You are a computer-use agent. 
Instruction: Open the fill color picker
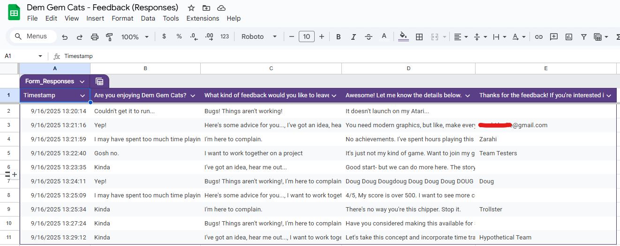coord(403,36)
